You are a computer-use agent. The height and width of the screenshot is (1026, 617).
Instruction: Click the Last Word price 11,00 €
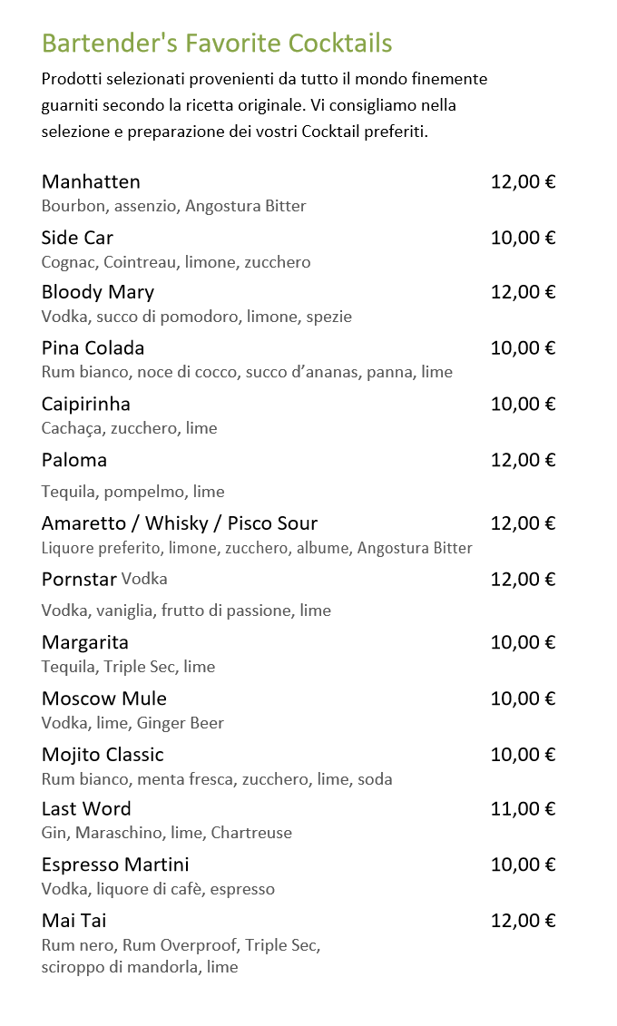(x=523, y=809)
